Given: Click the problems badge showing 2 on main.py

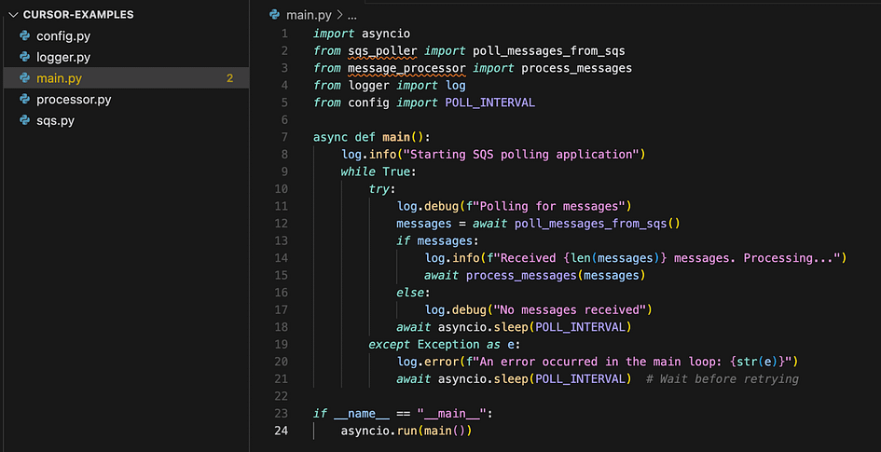Looking at the screenshot, I should click(229, 78).
